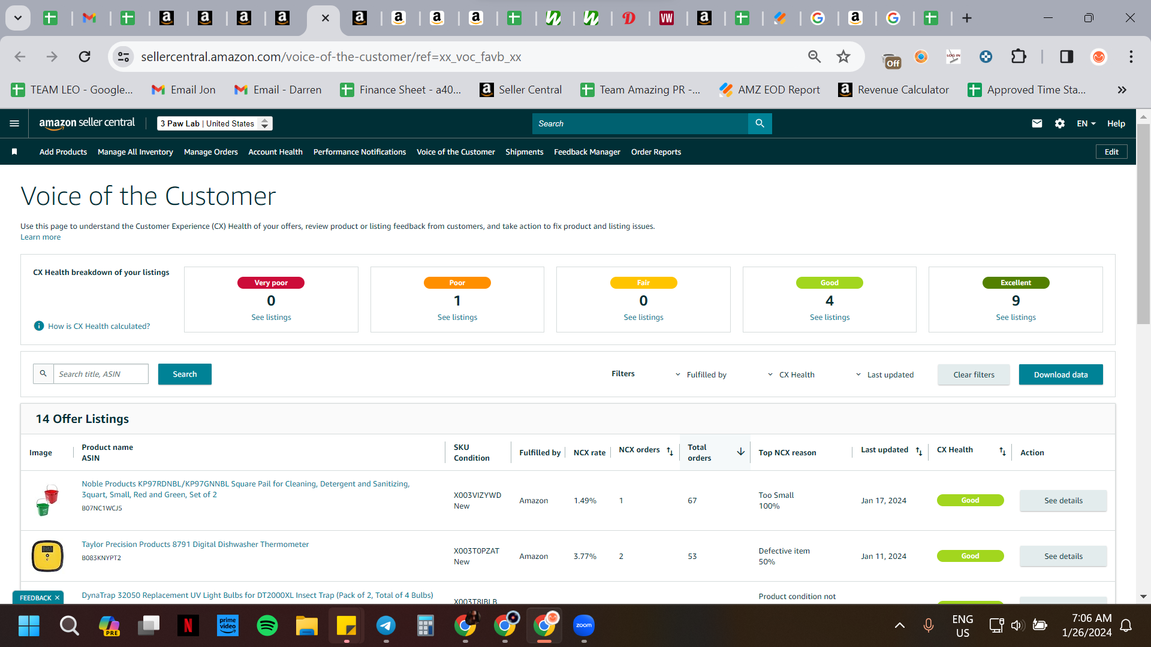Image resolution: width=1151 pixels, height=647 pixels.
Task: Open the browser side panel icon
Action: [x=1066, y=56]
